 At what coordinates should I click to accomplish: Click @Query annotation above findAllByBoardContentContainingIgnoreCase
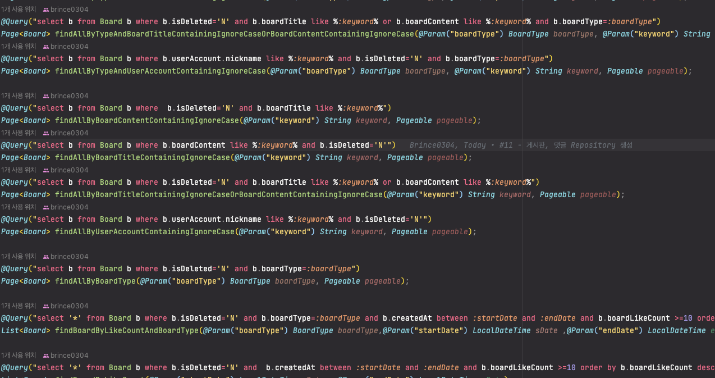click(x=14, y=108)
